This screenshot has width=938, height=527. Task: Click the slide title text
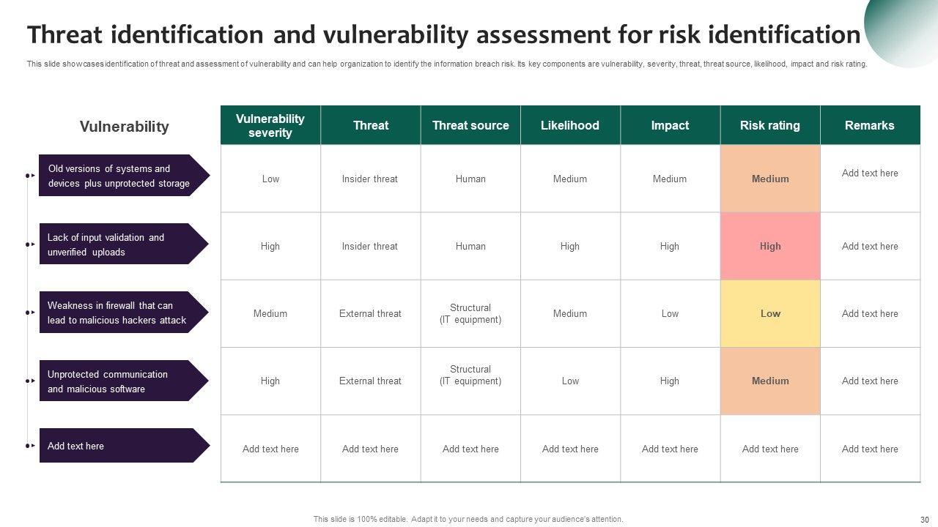click(x=443, y=35)
